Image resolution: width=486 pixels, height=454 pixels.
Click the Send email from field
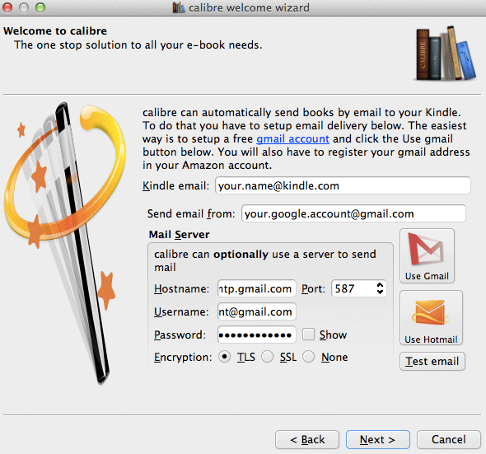point(353,213)
